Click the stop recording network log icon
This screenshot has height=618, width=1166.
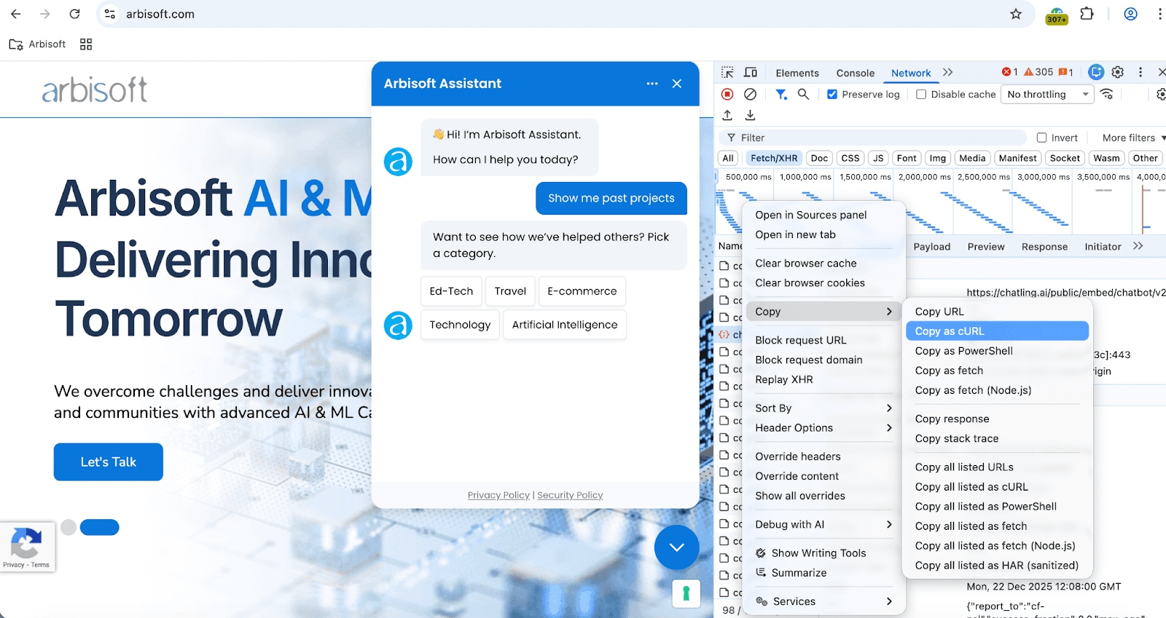pos(727,94)
